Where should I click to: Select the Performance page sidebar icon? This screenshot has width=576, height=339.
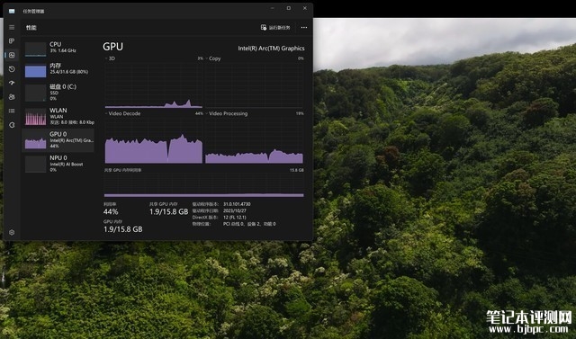(12, 55)
